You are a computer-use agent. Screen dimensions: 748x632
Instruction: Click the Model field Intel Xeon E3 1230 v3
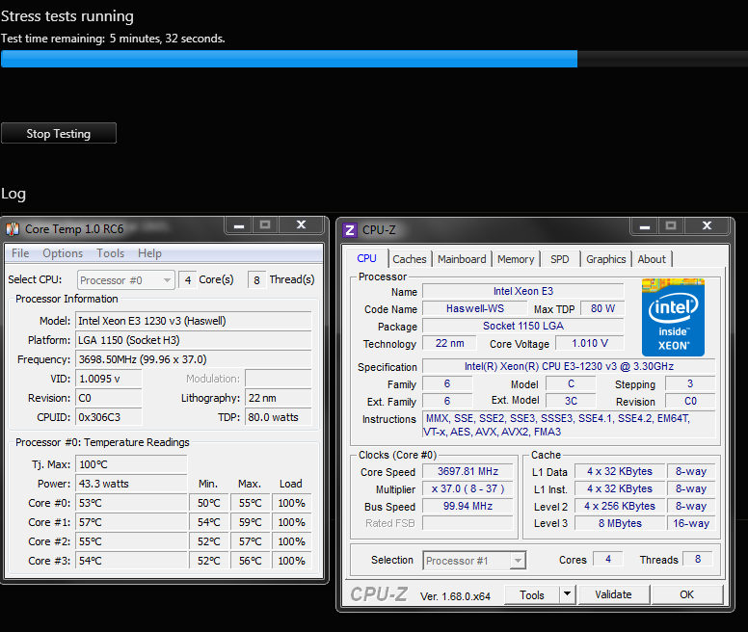(x=194, y=321)
